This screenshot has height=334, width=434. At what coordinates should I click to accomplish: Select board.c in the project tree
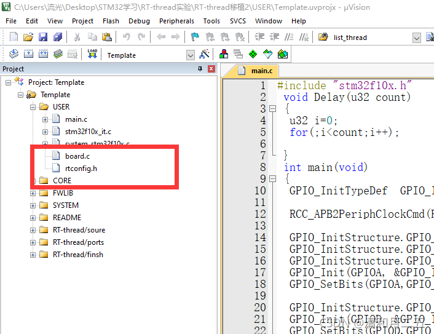click(77, 156)
